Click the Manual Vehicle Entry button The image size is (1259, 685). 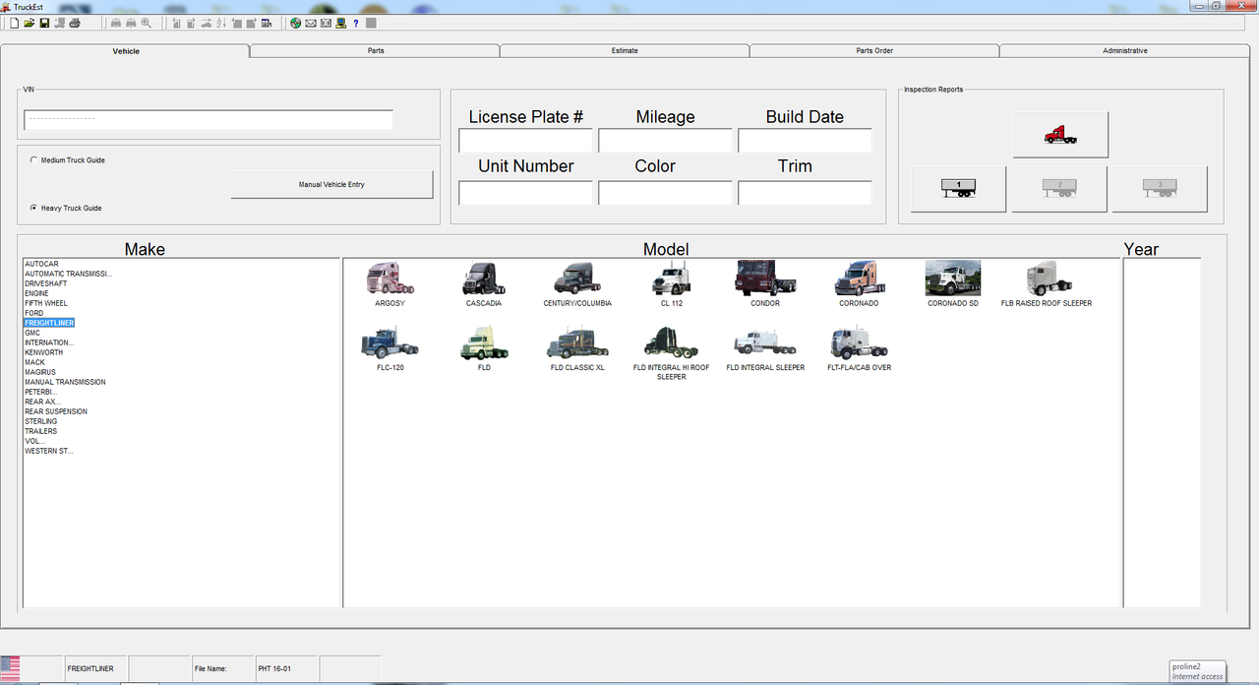click(x=331, y=185)
